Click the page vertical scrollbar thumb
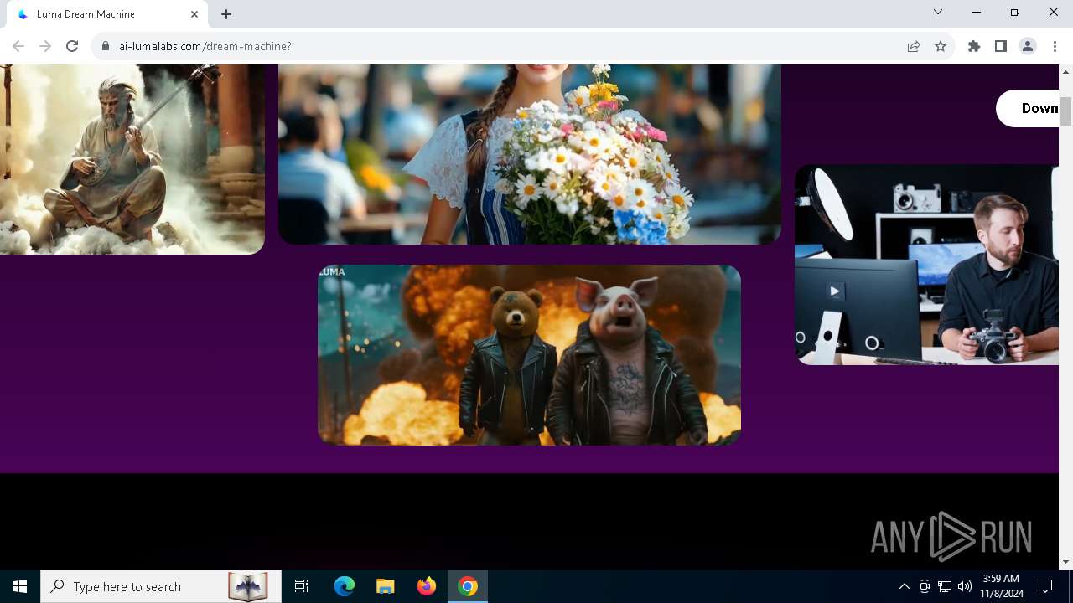This screenshot has width=1073, height=603. [x=1066, y=111]
